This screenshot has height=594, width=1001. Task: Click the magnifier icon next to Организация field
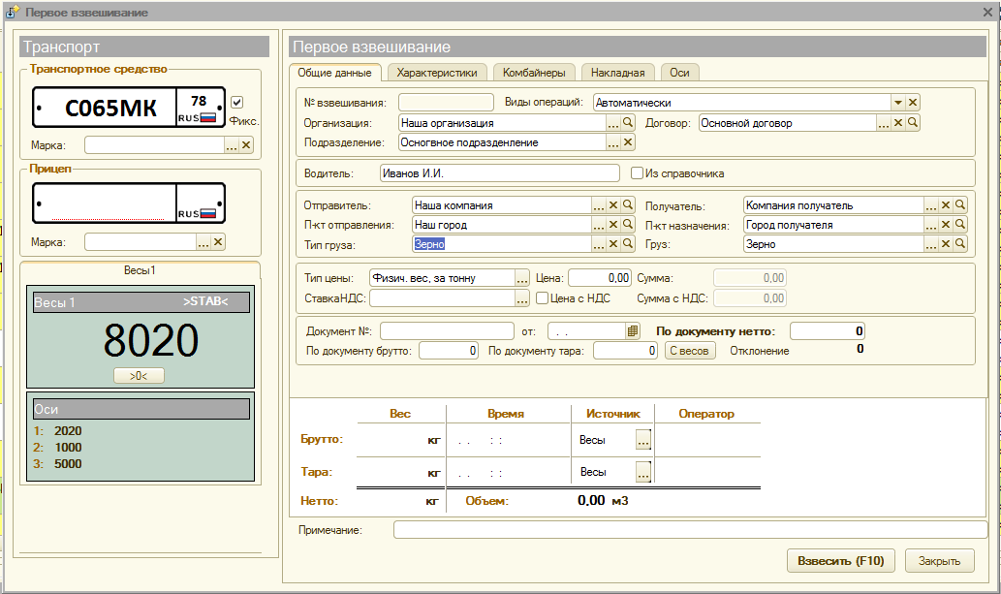click(x=628, y=123)
